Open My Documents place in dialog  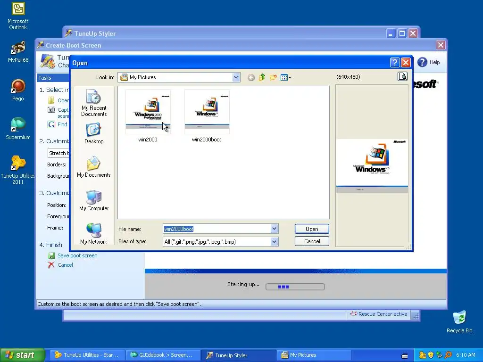pos(94,166)
